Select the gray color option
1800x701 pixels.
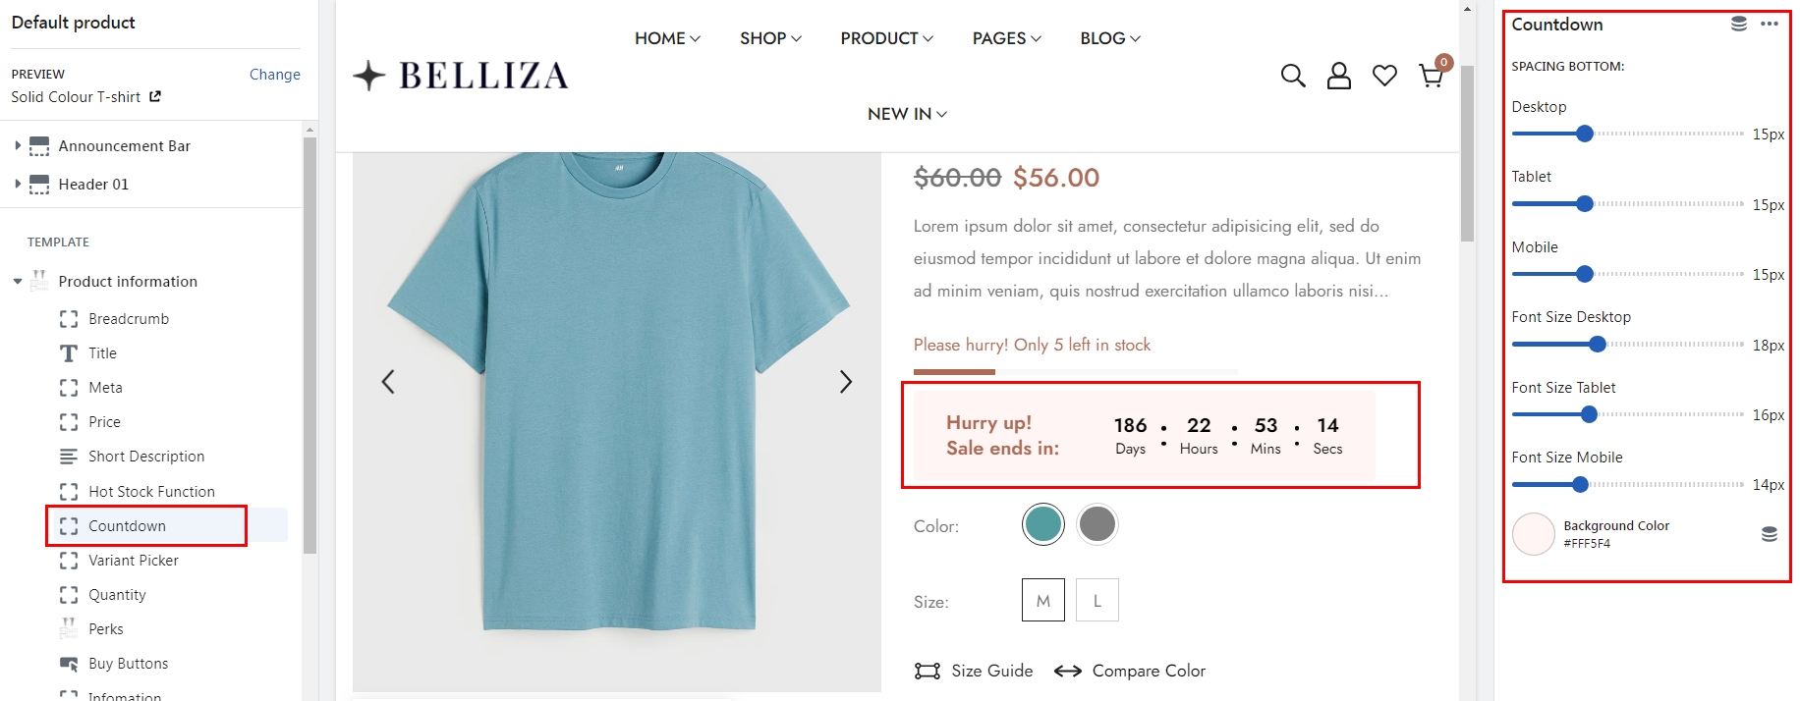tap(1097, 524)
